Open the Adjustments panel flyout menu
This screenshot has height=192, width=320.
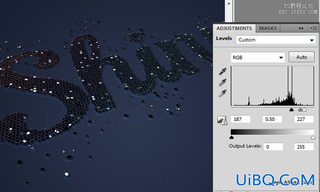(x=314, y=29)
